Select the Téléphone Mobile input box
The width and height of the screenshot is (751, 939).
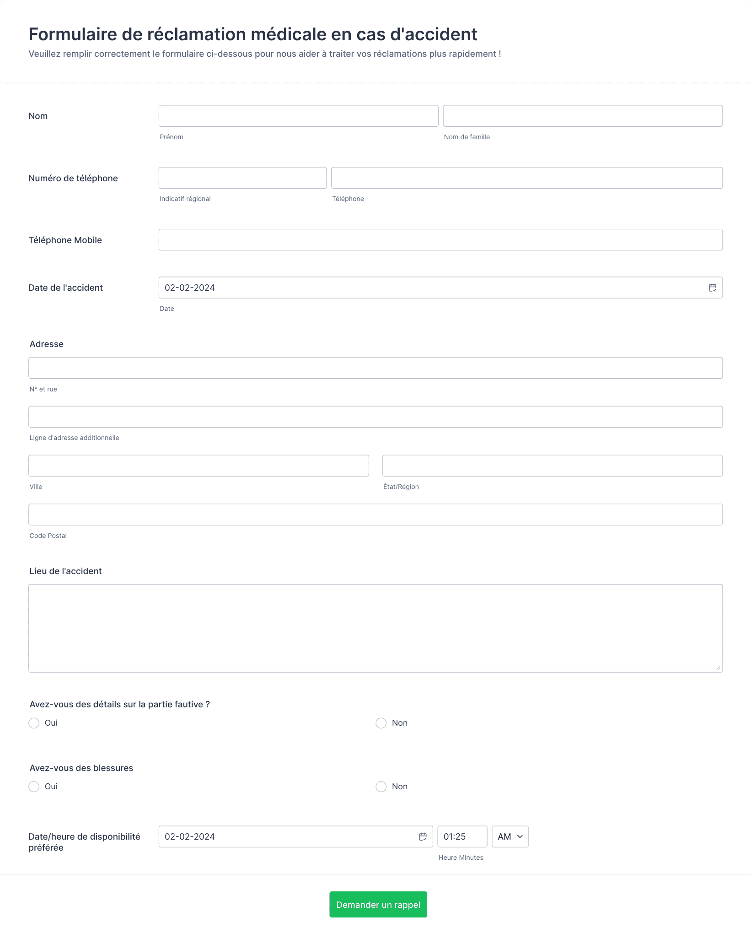[440, 240]
